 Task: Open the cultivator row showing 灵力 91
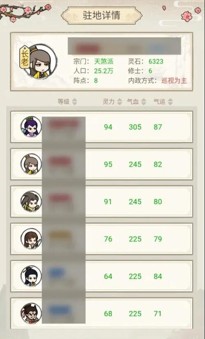102,201
